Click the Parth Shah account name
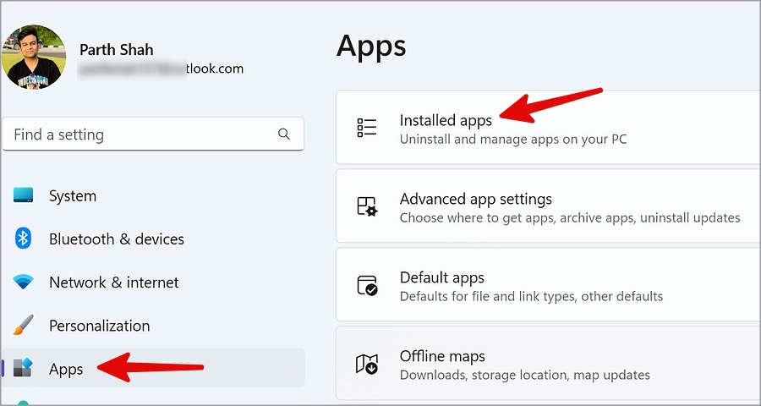The image size is (761, 406). tap(116, 50)
